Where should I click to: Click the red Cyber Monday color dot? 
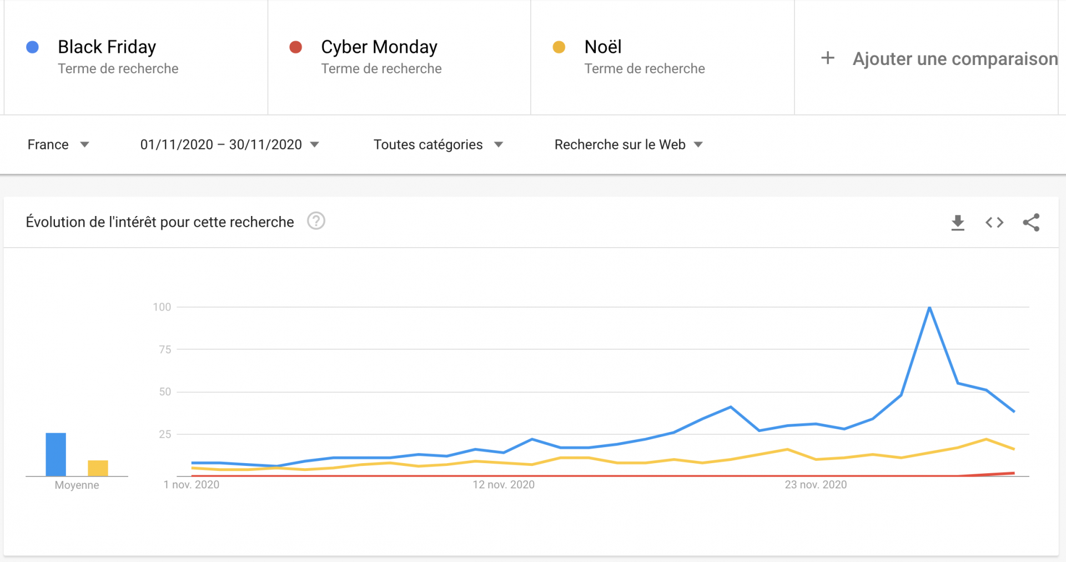[x=295, y=47]
